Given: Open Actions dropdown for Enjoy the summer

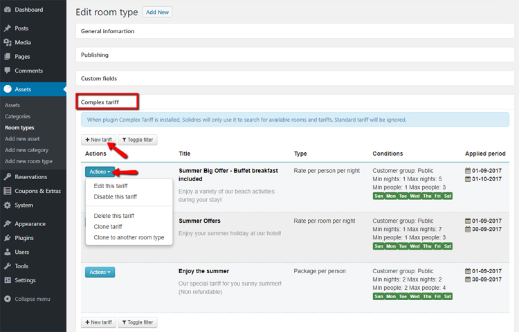Looking at the screenshot, I should (100, 273).
